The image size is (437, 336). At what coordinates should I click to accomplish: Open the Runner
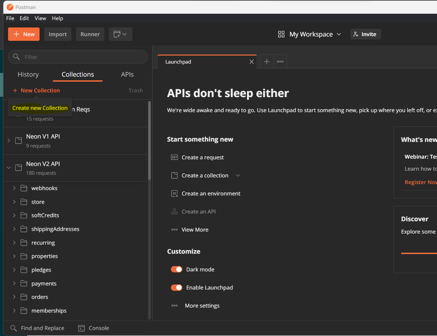pos(90,34)
